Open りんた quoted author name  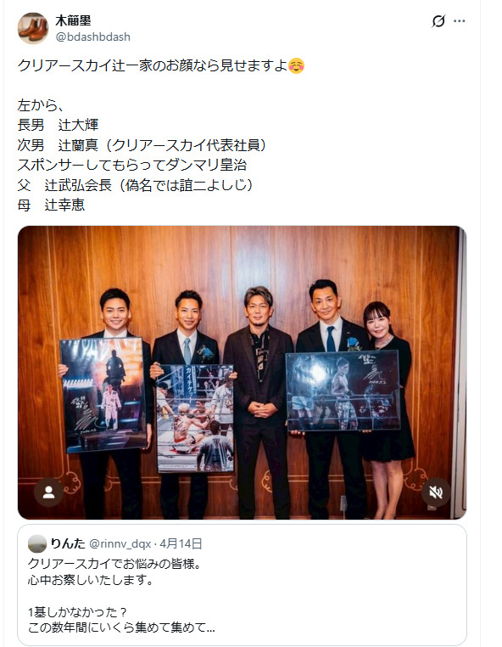[68, 544]
